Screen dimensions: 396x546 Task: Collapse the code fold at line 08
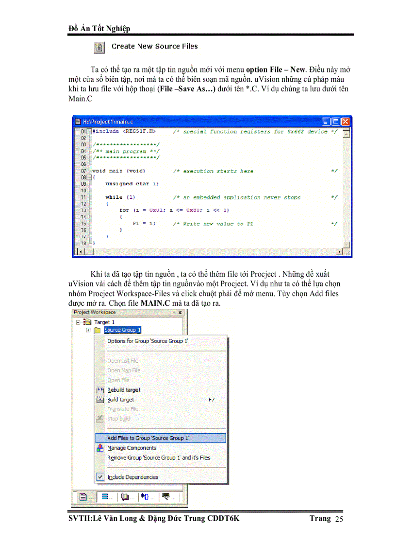[89, 177]
